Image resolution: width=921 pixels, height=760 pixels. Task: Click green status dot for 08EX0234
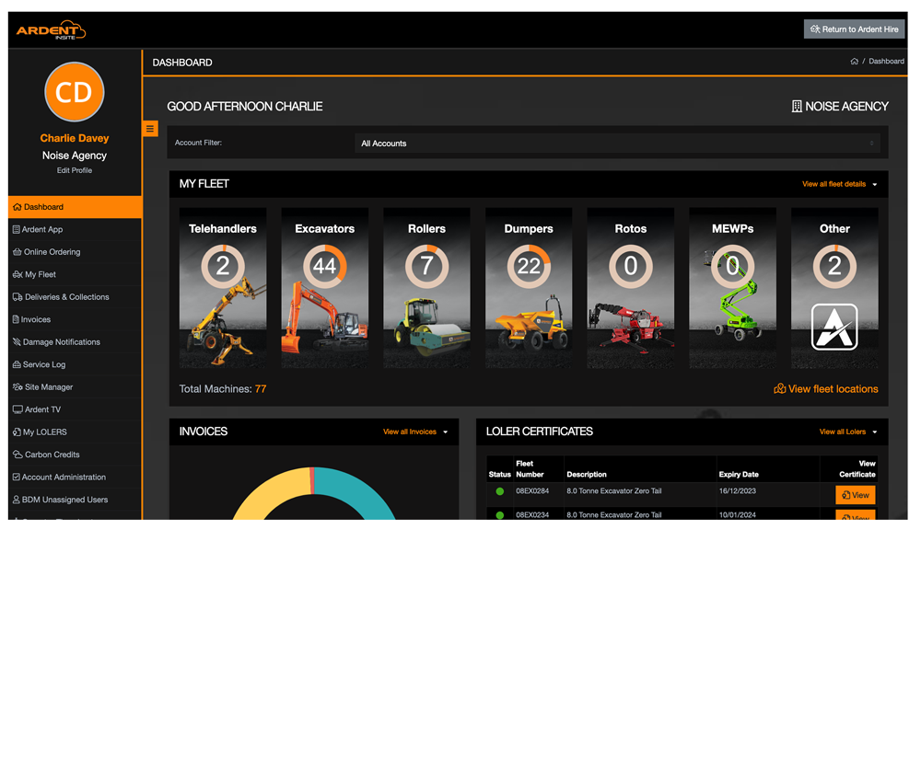(x=500, y=515)
